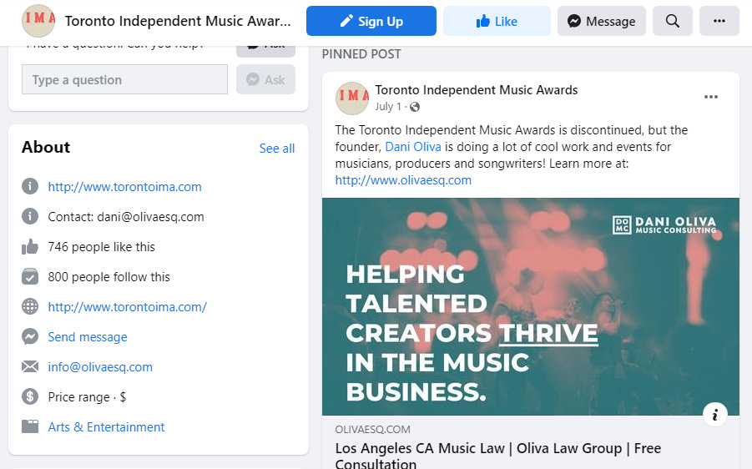Click the July 1 post timestamp
The height and width of the screenshot is (469, 752).
pos(388,107)
